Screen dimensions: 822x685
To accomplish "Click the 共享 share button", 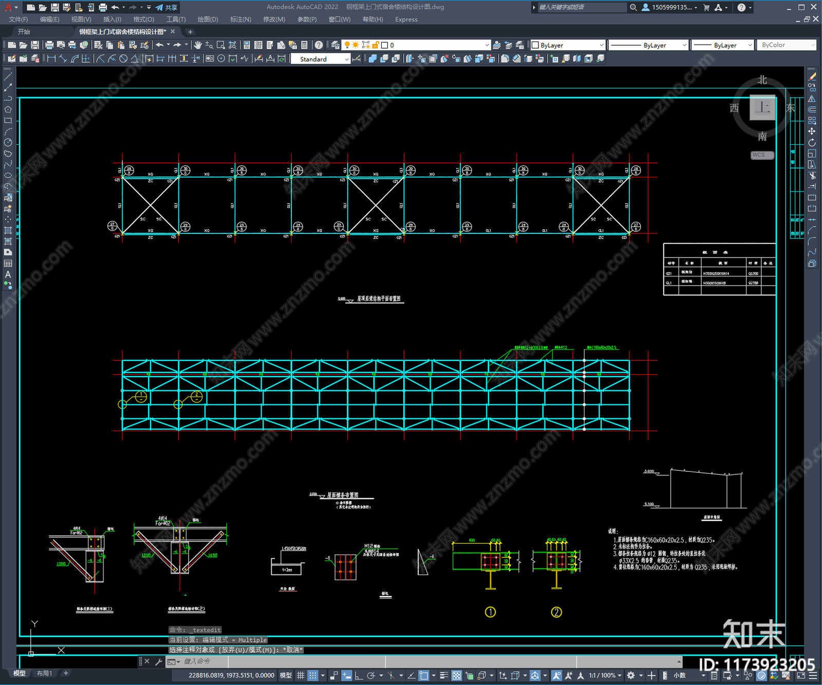I will [x=166, y=7].
